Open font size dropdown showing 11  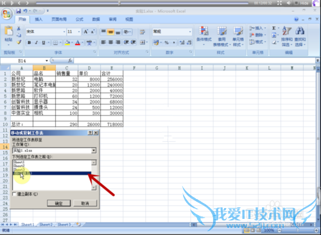(x=79, y=31)
